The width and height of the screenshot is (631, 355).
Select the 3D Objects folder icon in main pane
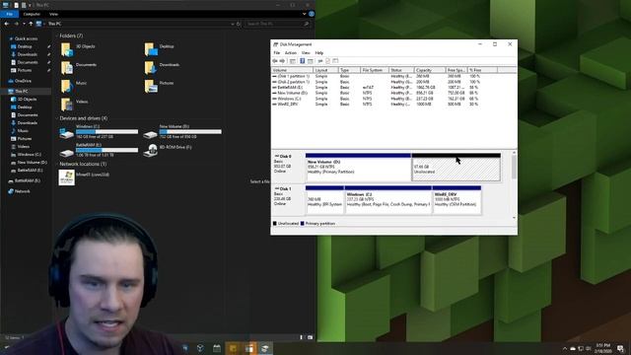(67, 49)
